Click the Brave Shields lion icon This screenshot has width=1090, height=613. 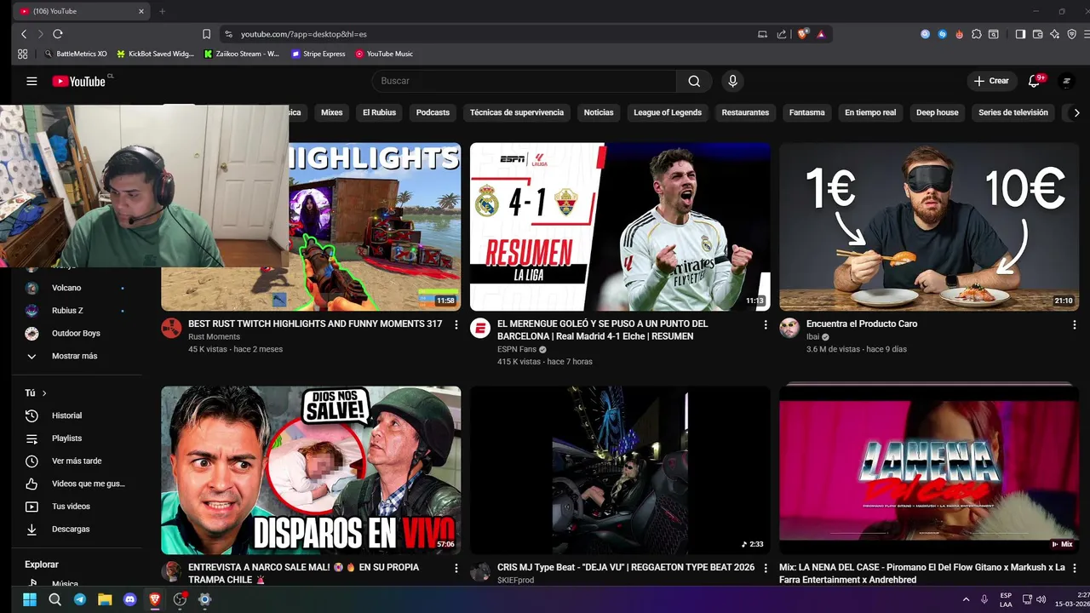click(802, 34)
